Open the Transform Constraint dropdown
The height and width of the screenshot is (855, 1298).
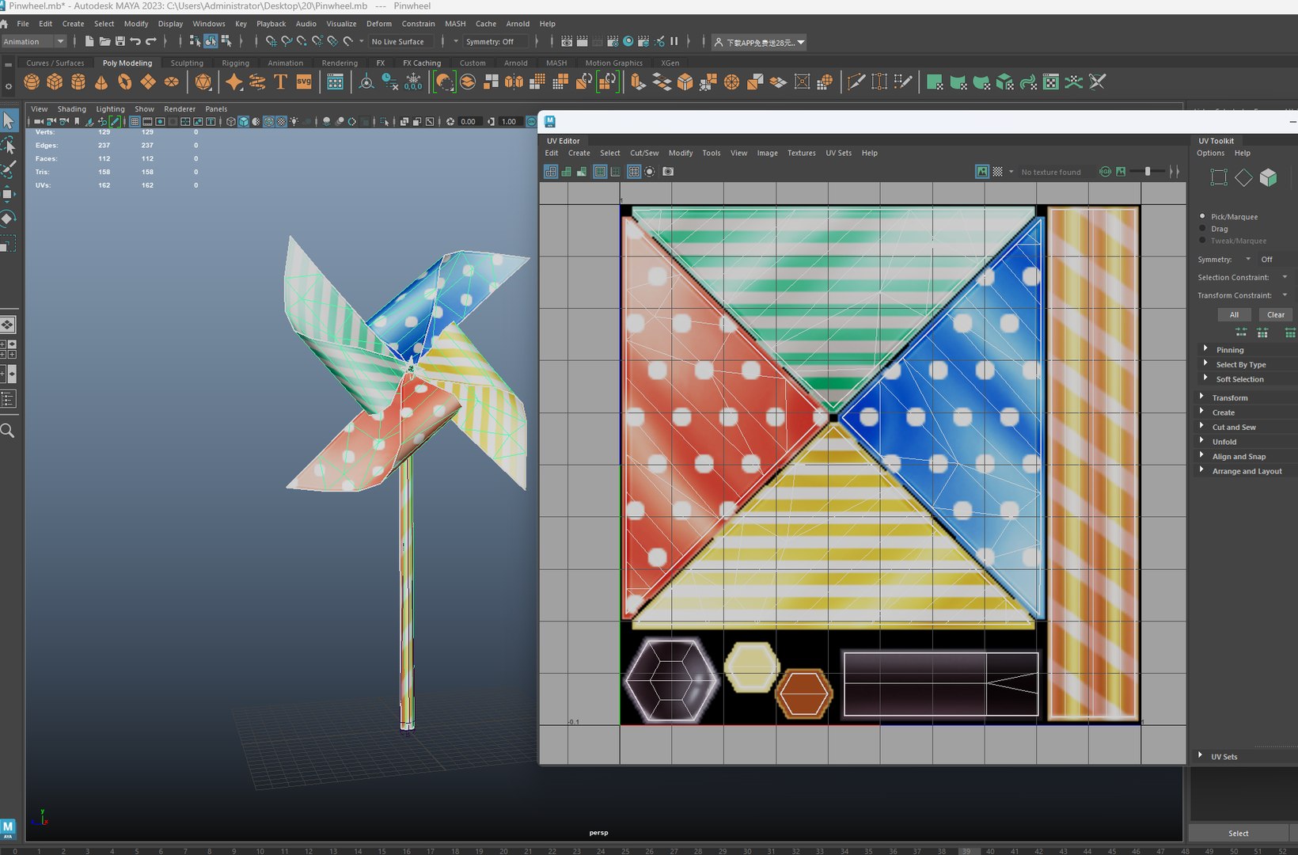click(1285, 294)
